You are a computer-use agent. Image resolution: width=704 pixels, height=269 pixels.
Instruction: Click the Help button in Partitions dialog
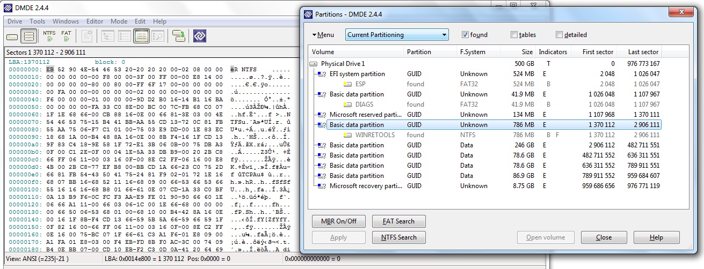(656, 237)
